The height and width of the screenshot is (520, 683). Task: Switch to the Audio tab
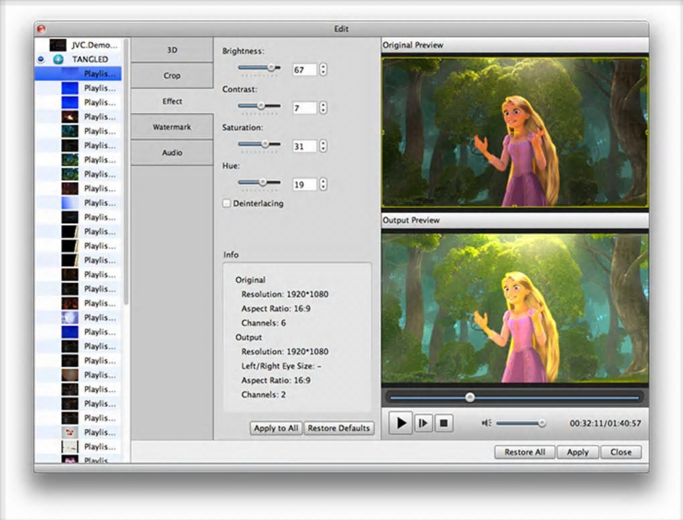coord(172,153)
